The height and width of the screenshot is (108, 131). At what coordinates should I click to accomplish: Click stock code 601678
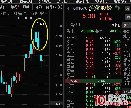[x=80, y=8]
